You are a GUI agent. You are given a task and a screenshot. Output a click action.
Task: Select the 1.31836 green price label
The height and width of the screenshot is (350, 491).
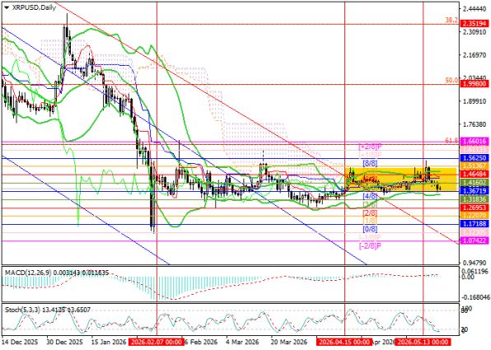tap(475, 199)
